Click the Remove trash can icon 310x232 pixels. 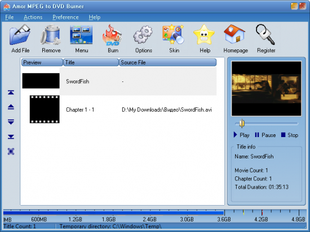(51, 35)
